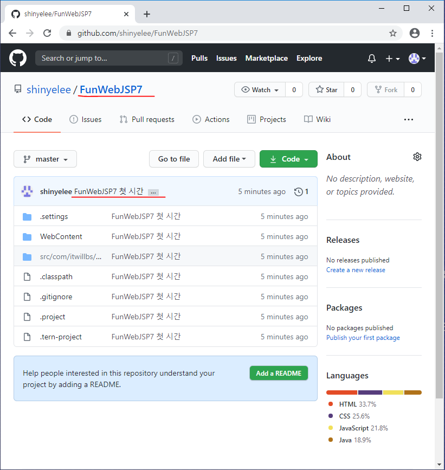This screenshot has height=470, width=445.
Task: Switch to the Wiki tab
Action: point(317,119)
